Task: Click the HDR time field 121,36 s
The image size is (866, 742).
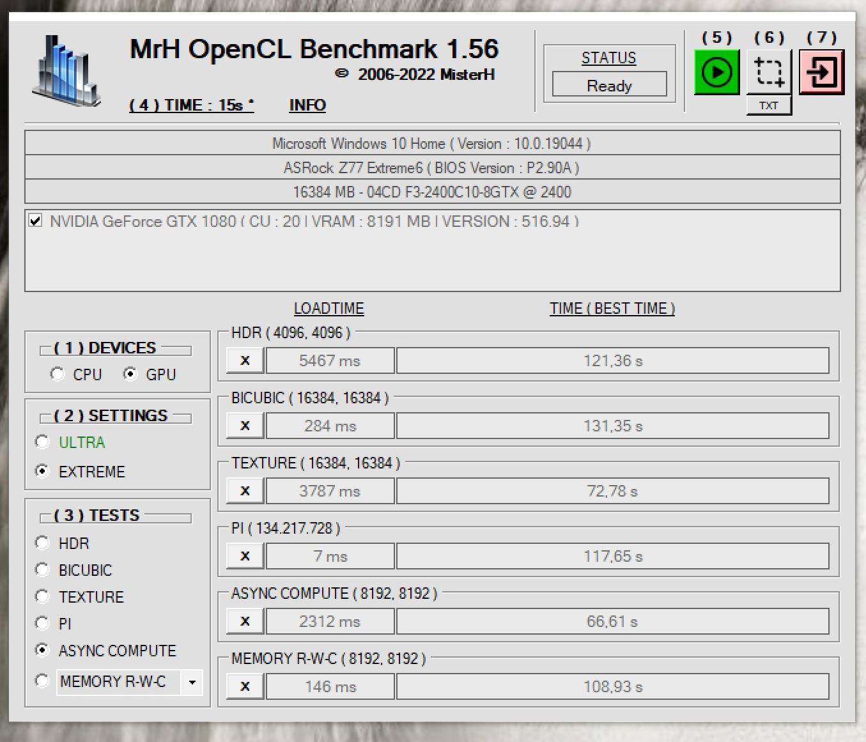Action: (x=613, y=360)
